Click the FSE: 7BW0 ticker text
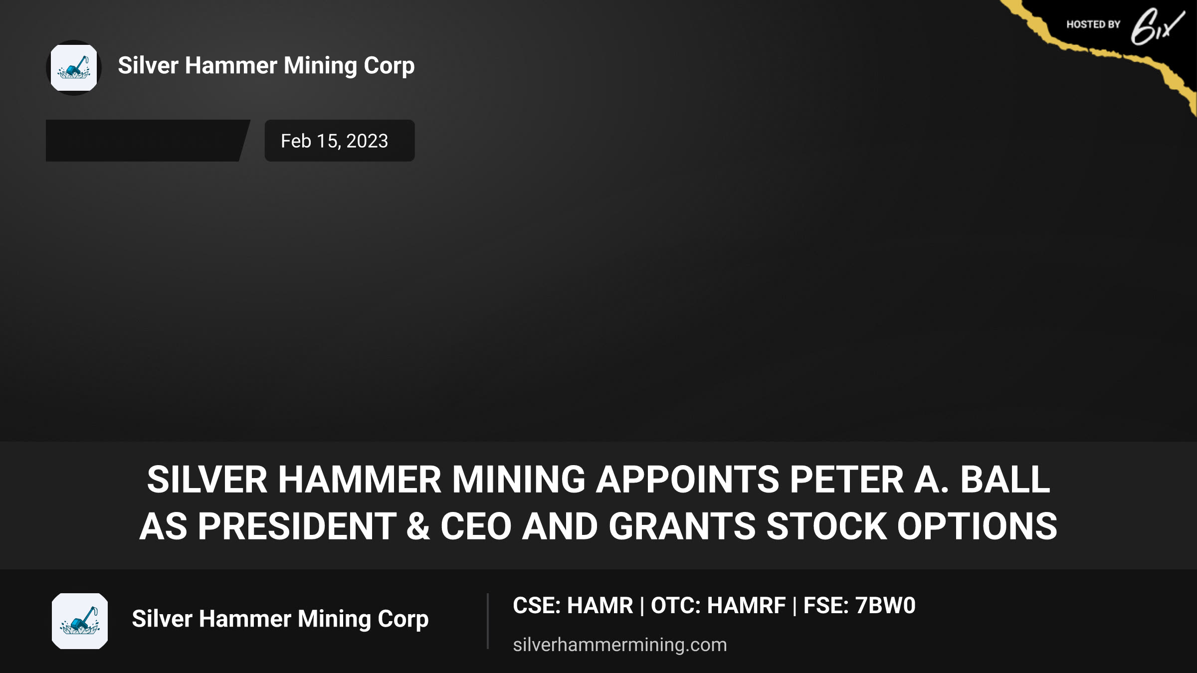The height and width of the screenshot is (673, 1197). 859,606
